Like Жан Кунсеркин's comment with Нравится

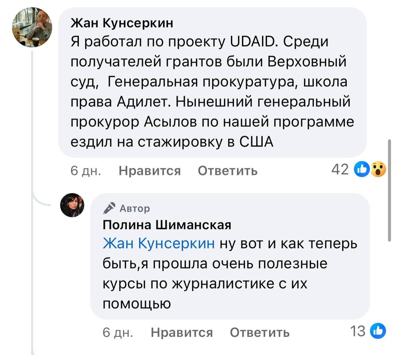tap(150, 171)
